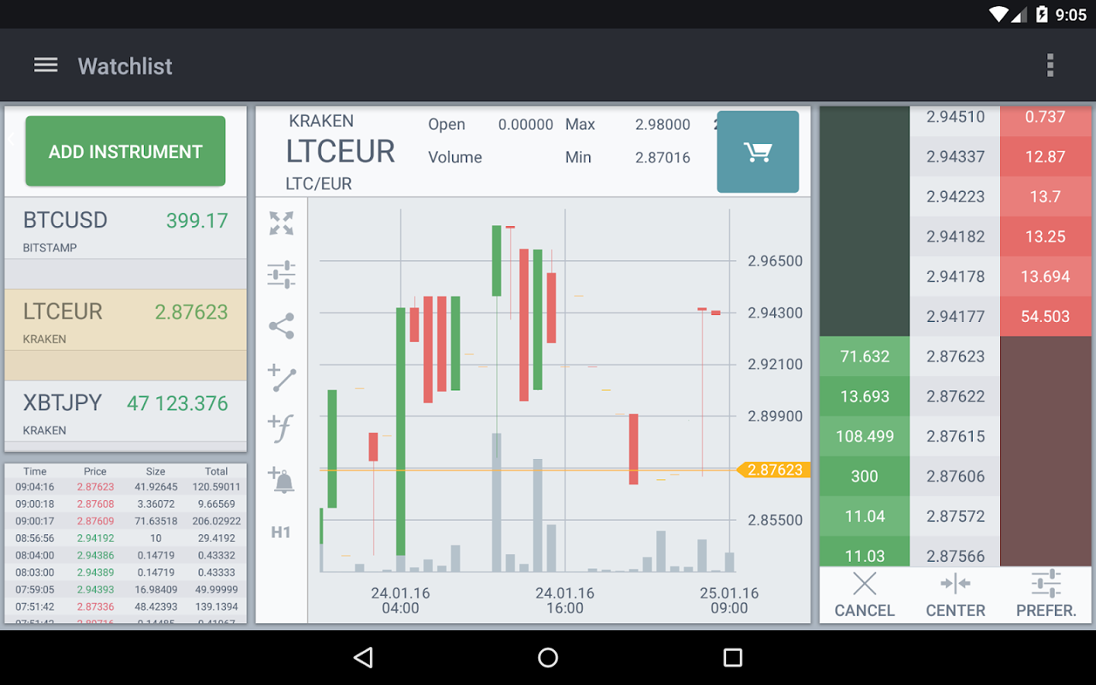Add an indicator function
The width and height of the screenshot is (1096, 685).
(x=280, y=428)
